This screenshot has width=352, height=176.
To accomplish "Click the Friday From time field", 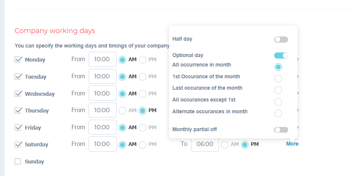I will click(x=103, y=127).
